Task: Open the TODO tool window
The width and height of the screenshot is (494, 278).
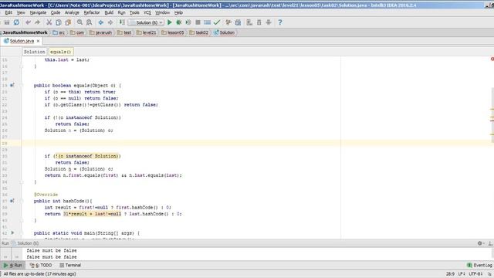Action: (41, 265)
